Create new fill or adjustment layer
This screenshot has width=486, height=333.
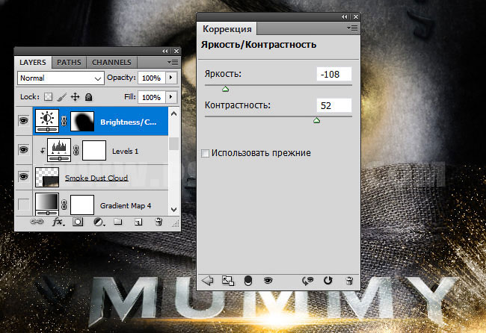[99, 222]
